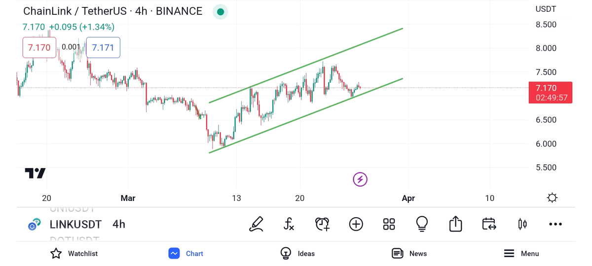This screenshot has height=266, width=592.
Task: Open the three-dots more options
Action: [555, 224]
